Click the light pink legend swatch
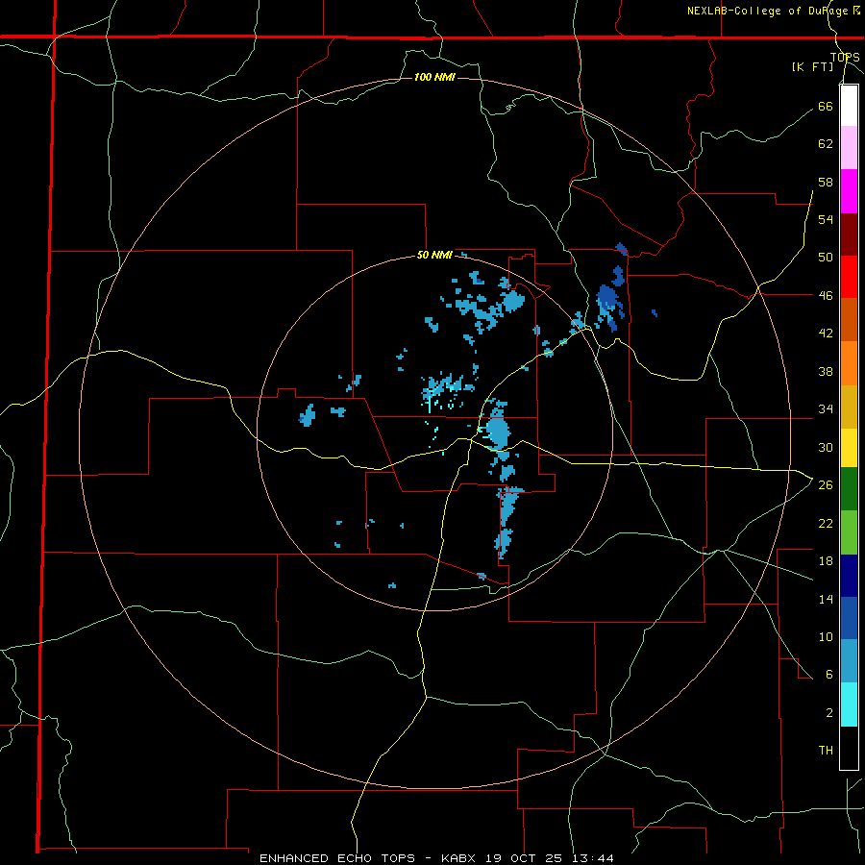The width and height of the screenshot is (865, 865). 849,148
